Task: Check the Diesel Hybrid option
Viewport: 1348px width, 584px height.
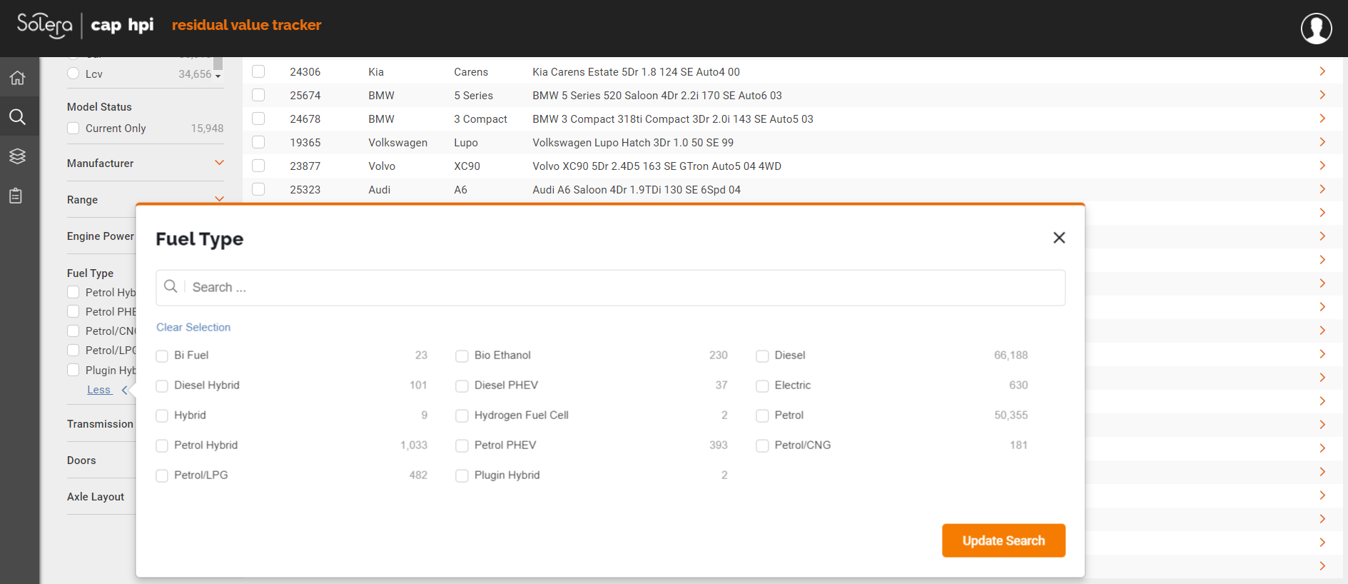Action: (162, 386)
